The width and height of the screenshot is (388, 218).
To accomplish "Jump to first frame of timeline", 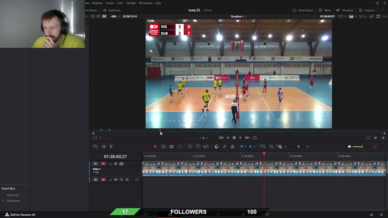I will point(221,137).
